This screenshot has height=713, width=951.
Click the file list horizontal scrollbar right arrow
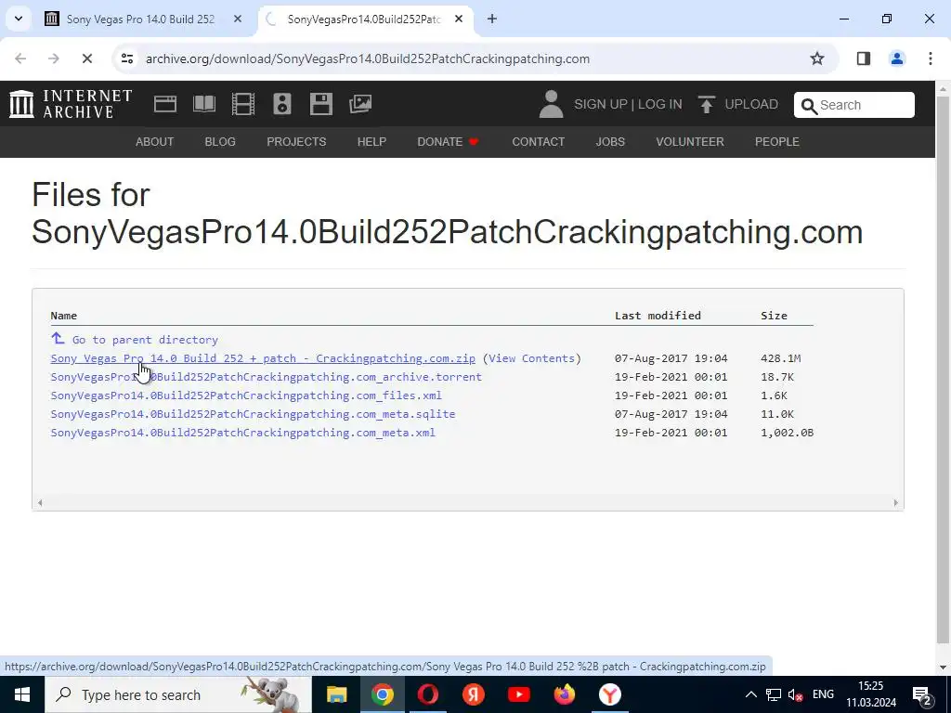coord(895,502)
